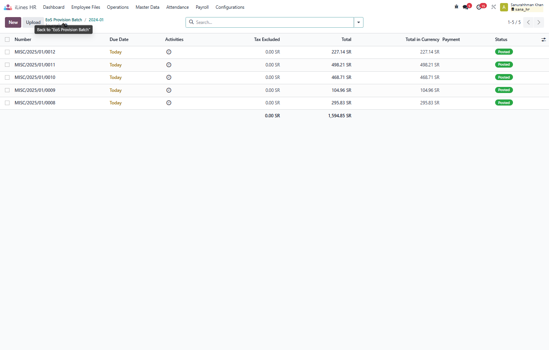
Task: Open the Master Data menu
Action: (148, 7)
